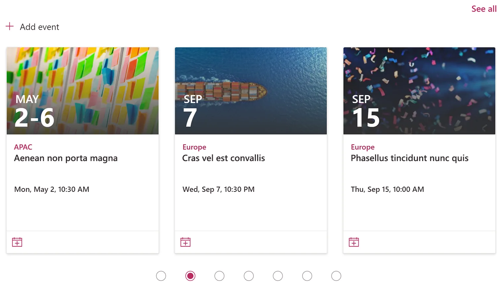The height and width of the screenshot is (288, 502).
Task: Select the active second carousel dot
Action: (190, 276)
